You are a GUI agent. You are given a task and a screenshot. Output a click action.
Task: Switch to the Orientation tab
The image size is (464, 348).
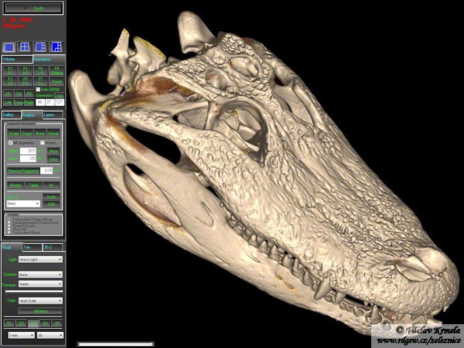(x=49, y=60)
